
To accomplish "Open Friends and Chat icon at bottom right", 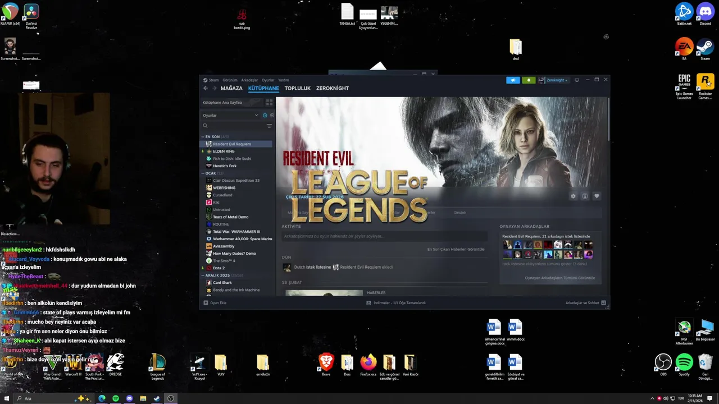I will pyautogui.click(x=604, y=303).
